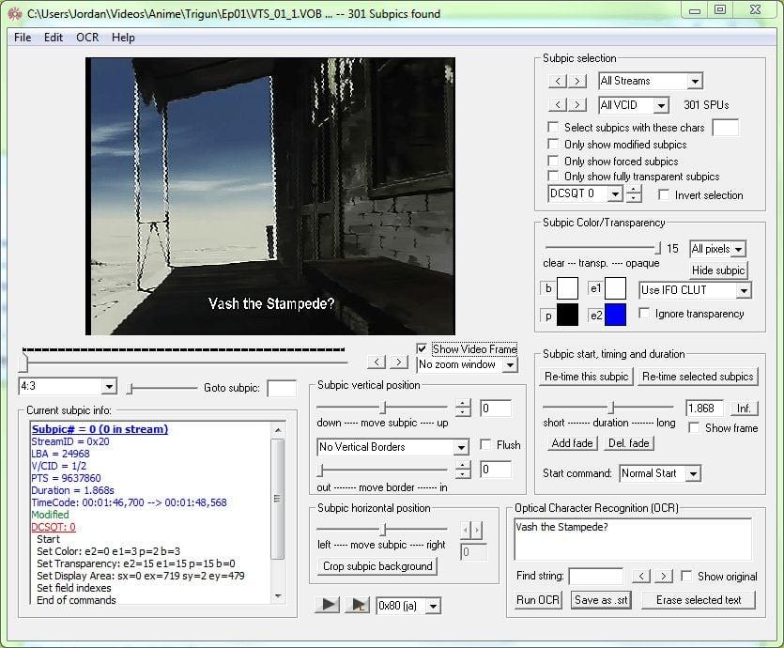Image resolution: width=784 pixels, height=648 pixels.
Task: Open the Edit menu
Action: coord(53,38)
